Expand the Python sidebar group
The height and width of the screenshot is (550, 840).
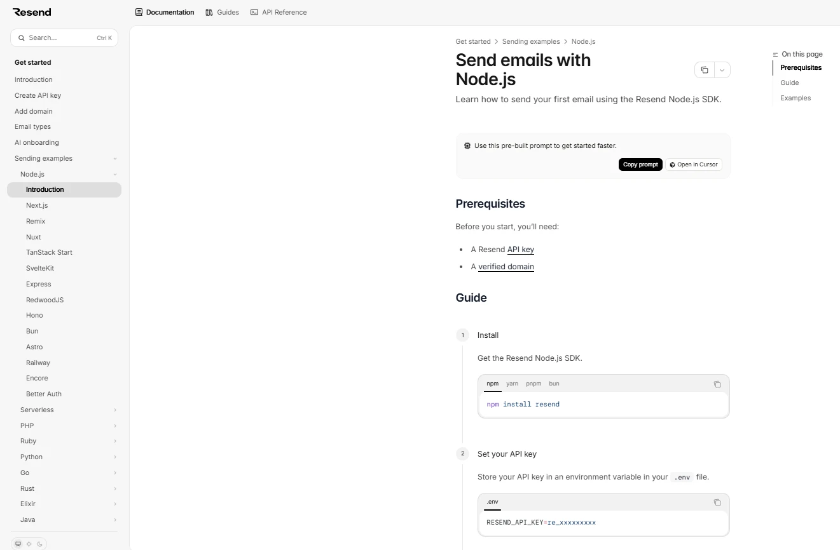point(115,457)
